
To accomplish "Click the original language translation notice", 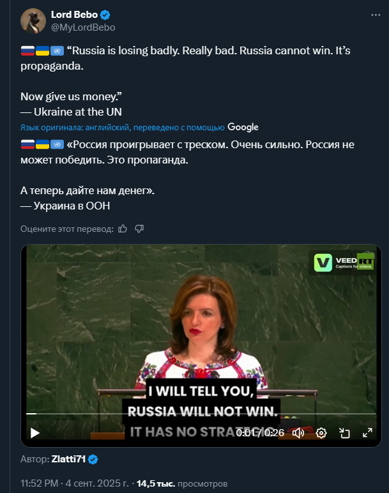I will click(123, 127).
